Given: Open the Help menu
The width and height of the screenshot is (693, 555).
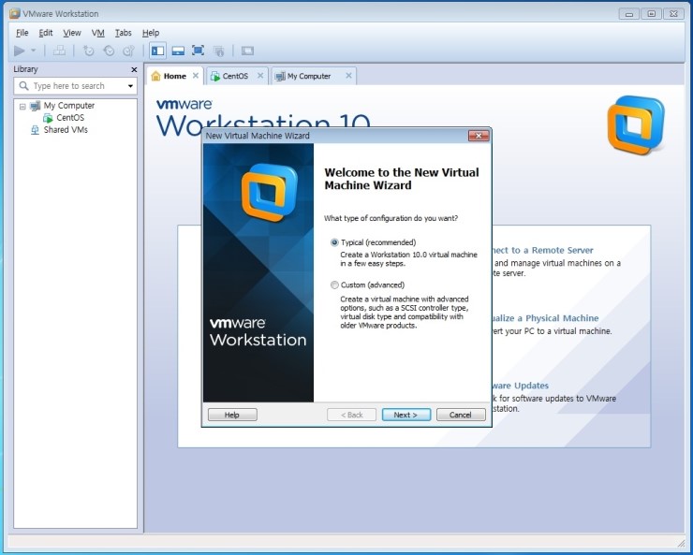Looking at the screenshot, I should tap(150, 33).
